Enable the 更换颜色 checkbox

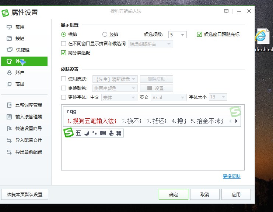[x=63, y=88]
